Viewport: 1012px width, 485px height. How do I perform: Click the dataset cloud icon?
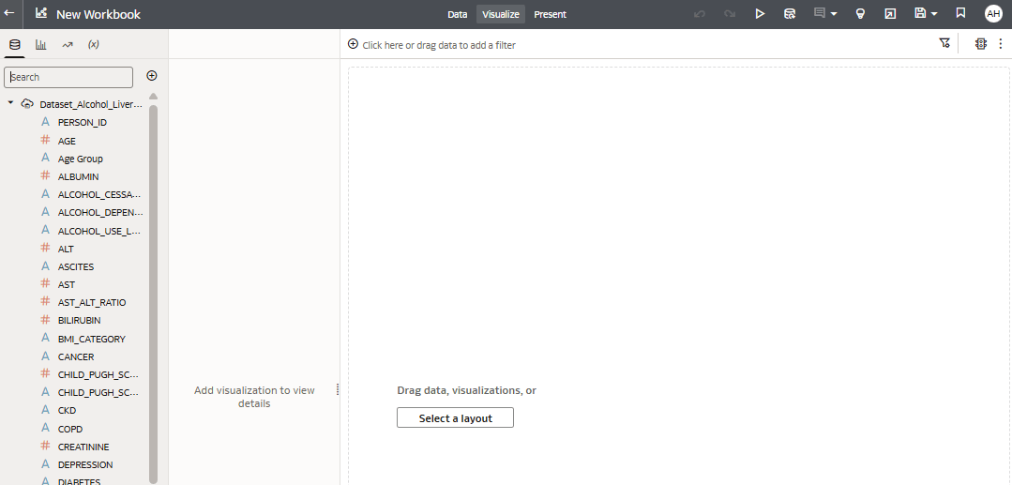pyautogui.click(x=27, y=103)
